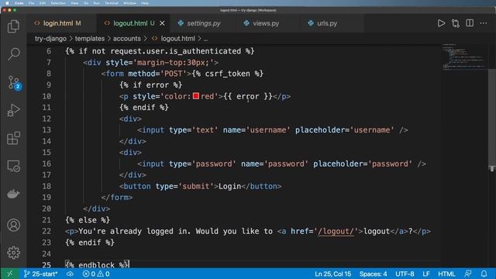This screenshot has height=279, width=496.
Task: Click the 25-start* git branch indicator
Action: 40,274
